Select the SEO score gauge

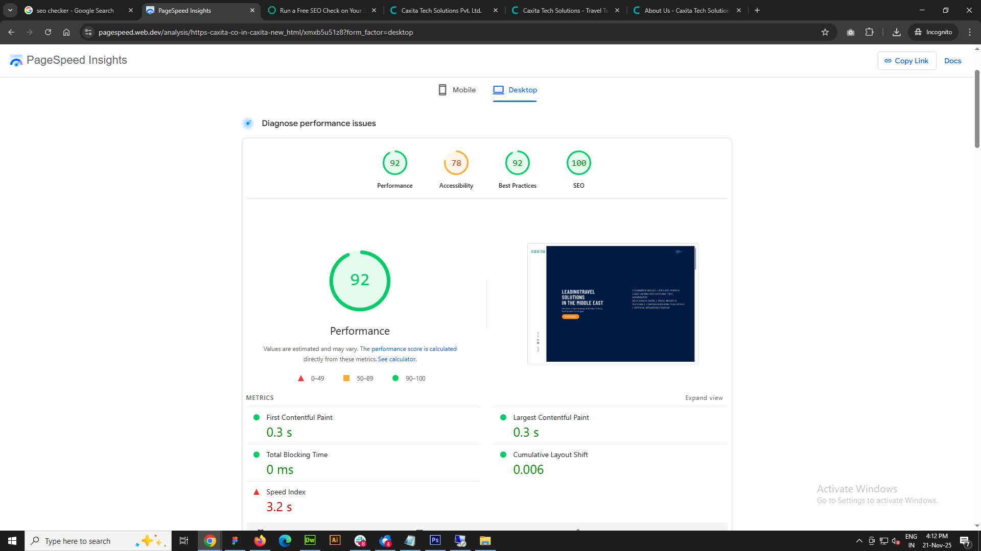coord(578,163)
